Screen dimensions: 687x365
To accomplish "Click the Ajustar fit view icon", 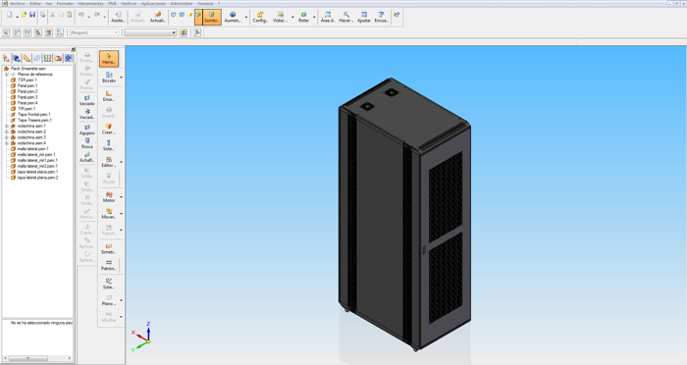I will [364, 17].
